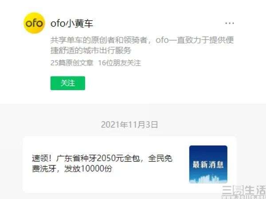
Task: Open the ofo小黄车 account name
Action: (72, 23)
